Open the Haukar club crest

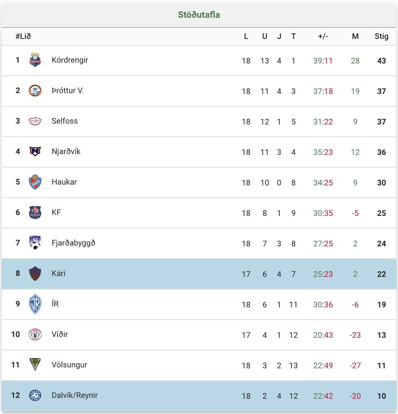pos(35,182)
